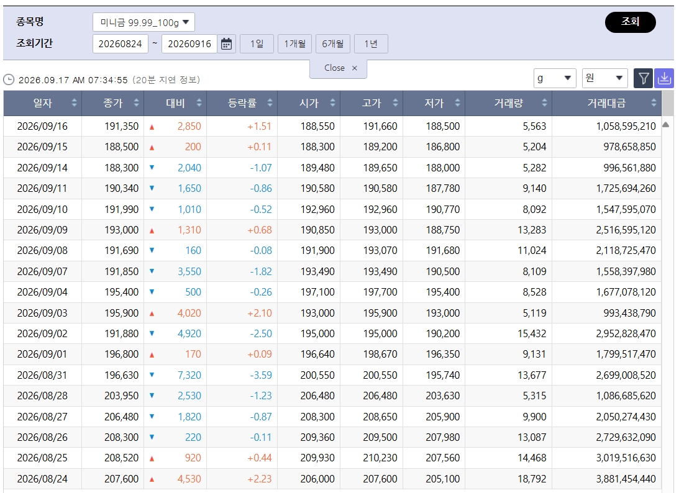Select the 1개월 period button
Image resolution: width=679 pixels, height=493 pixels.
pyautogui.click(x=295, y=43)
